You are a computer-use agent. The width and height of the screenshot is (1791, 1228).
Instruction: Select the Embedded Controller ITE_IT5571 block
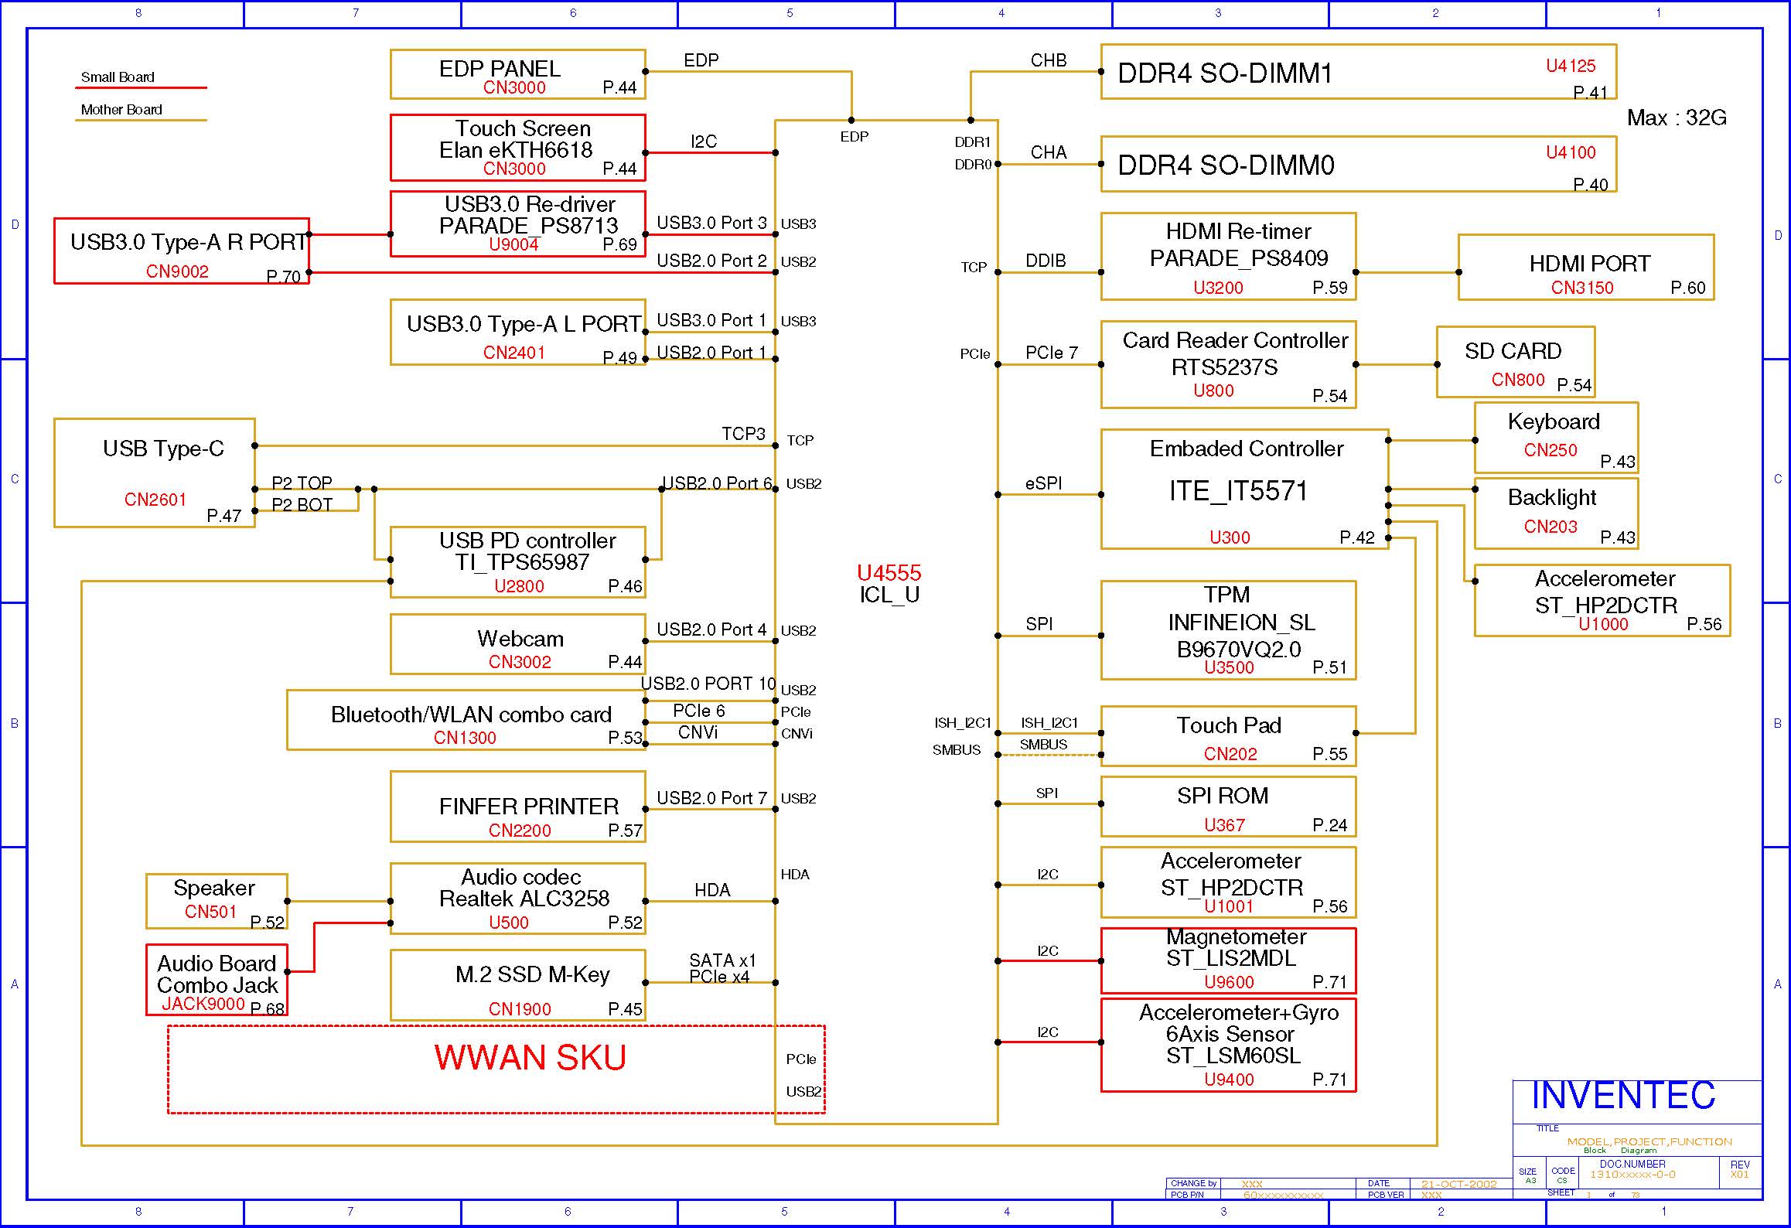click(x=1243, y=489)
